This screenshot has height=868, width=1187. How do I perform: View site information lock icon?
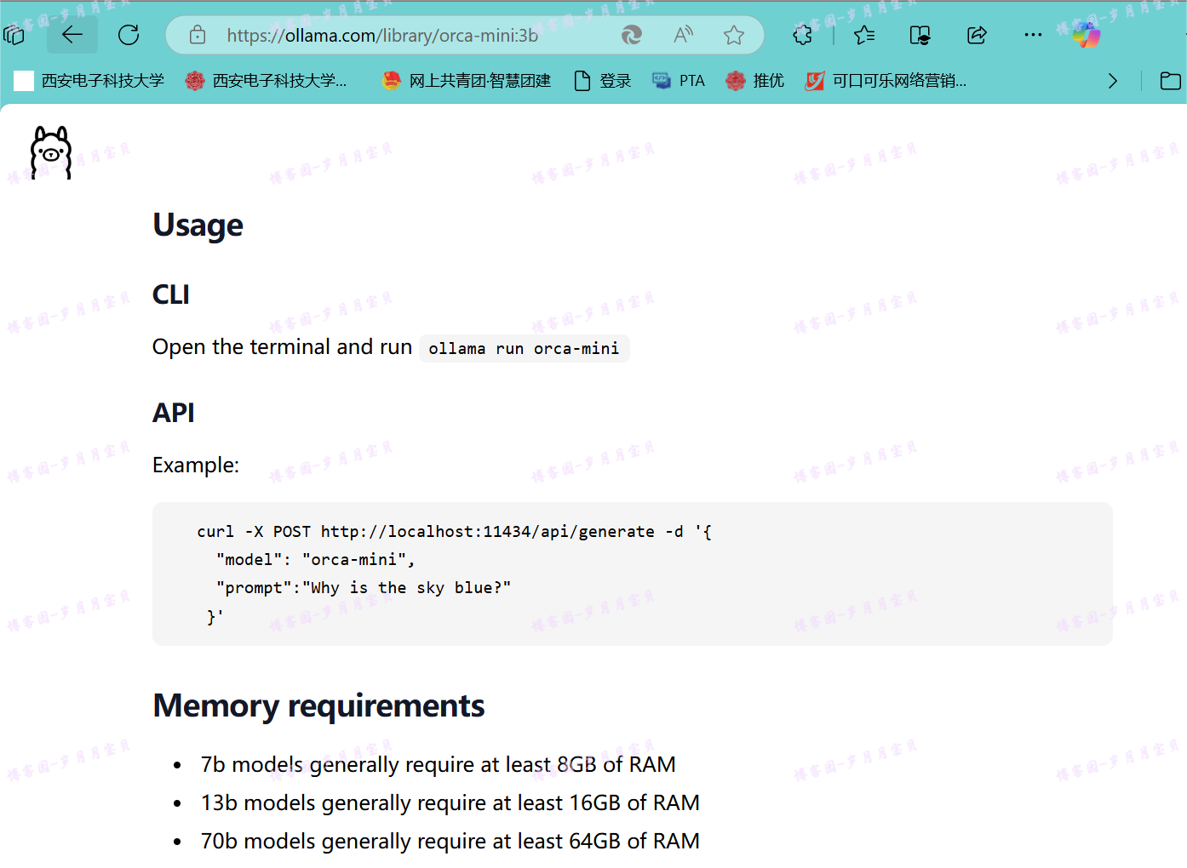click(198, 35)
